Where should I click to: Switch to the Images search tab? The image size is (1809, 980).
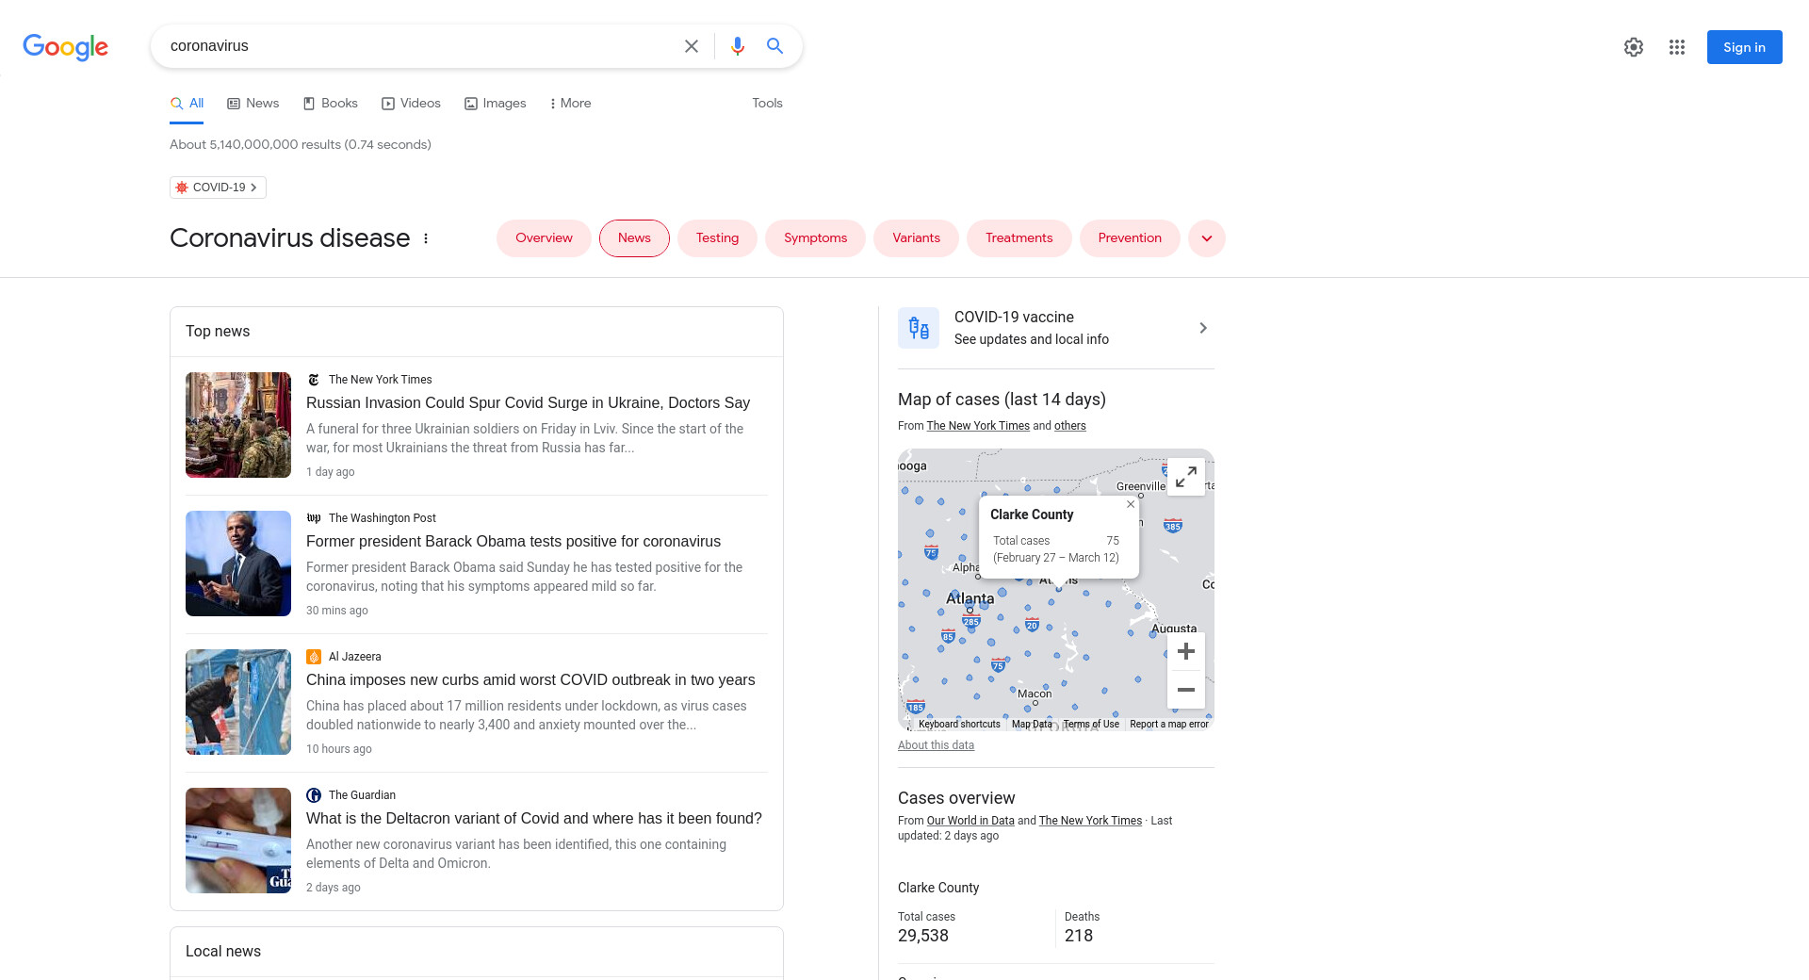(x=496, y=104)
